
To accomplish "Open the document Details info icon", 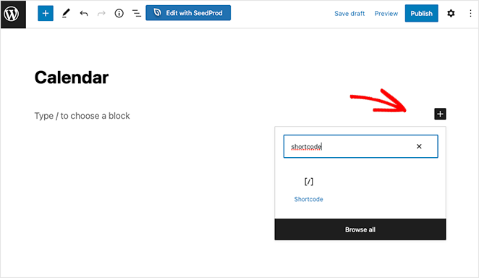I will [119, 14].
